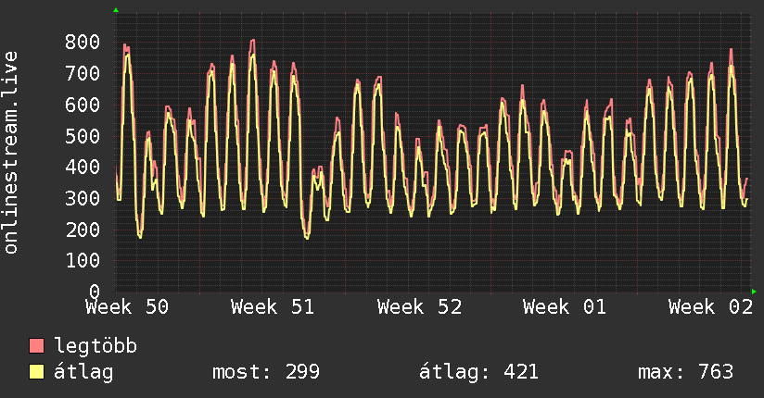The height and width of the screenshot is (398, 764).
Task: Click the 0 y-axis value
Action: 95,292
